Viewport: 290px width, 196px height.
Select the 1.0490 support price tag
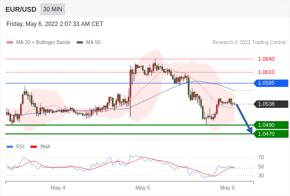coord(271,125)
